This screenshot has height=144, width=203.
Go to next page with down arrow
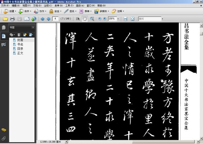pyautogui.click(x=48, y=19)
